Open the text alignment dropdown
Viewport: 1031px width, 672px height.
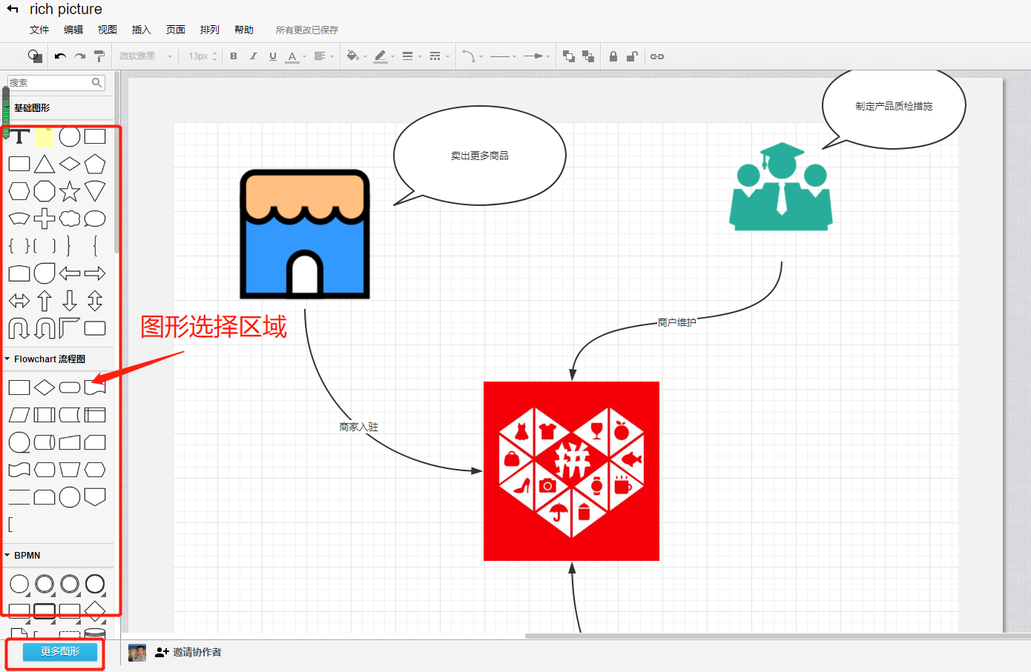point(323,56)
